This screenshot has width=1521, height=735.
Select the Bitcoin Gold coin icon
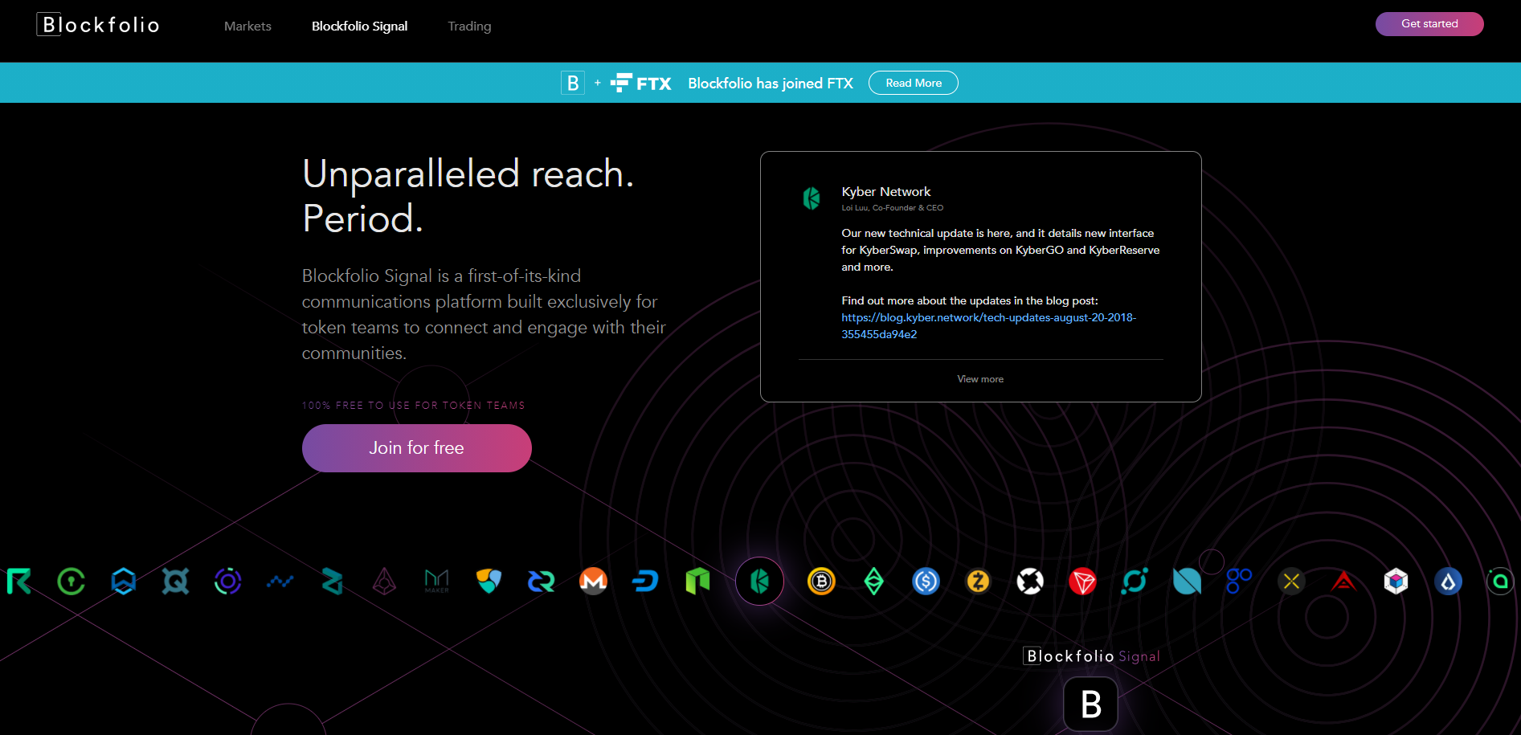pos(821,581)
